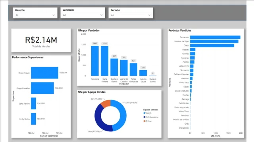Click the Sofia Ribeiro supervisor bar
This screenshot has height=142, width=254.
pyautogui.click(x=33, y=103)
